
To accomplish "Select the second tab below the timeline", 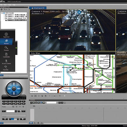I will [35, 123].
